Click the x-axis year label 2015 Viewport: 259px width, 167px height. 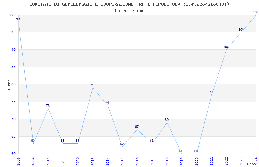(122, 161)
